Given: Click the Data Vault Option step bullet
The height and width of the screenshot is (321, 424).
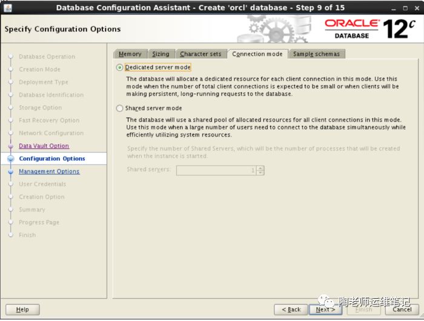Looking at the screenshot, I should (10, 146).
